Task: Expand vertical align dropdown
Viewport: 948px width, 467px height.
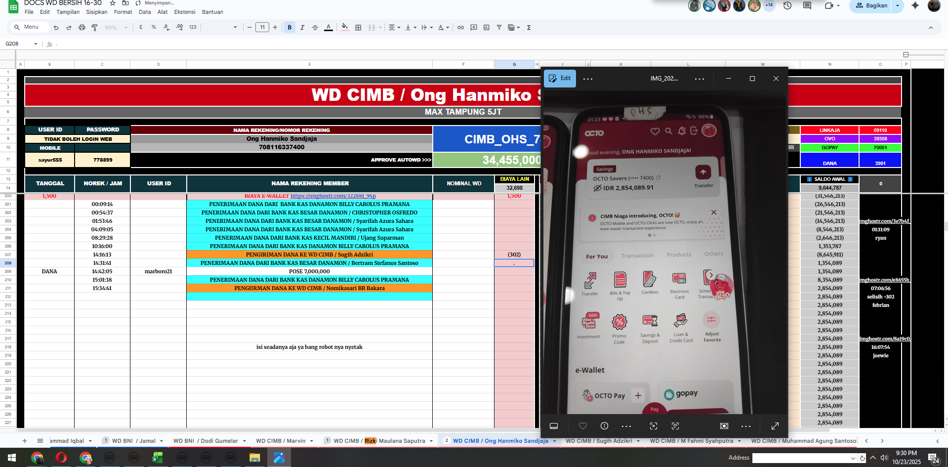Action: (x=411, y=28)
